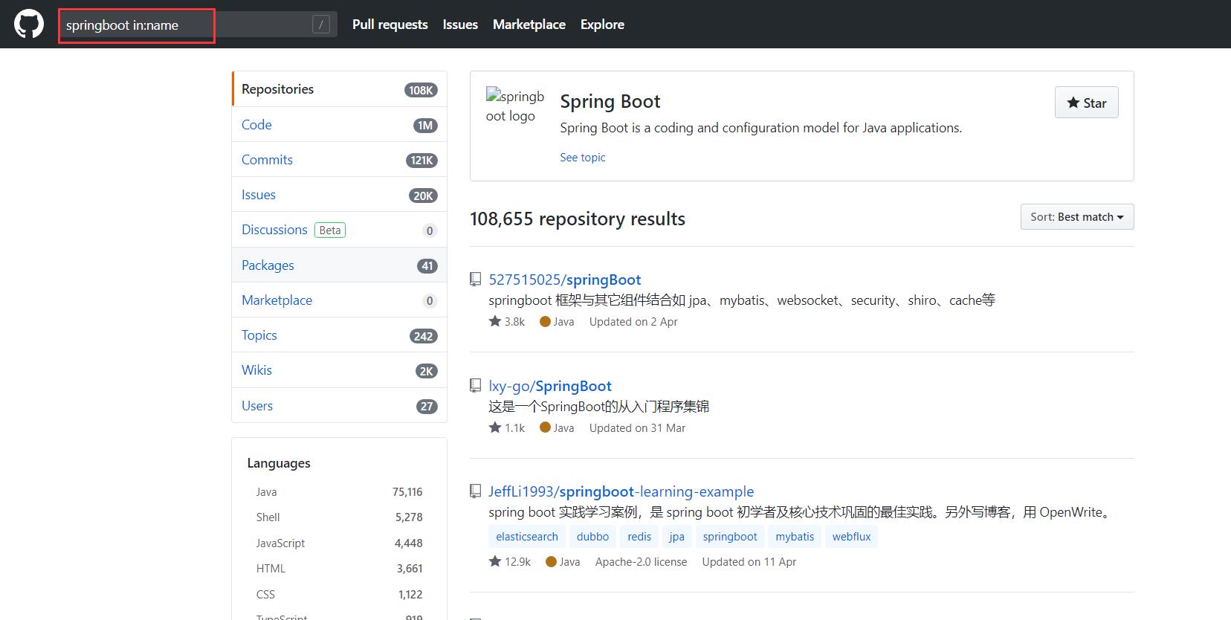The image size is (1231, 620).
Task: Click the springboot logo image placeholder
Action: click(x=514, y=106)
